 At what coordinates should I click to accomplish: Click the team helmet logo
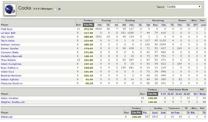tap(10, 9)
